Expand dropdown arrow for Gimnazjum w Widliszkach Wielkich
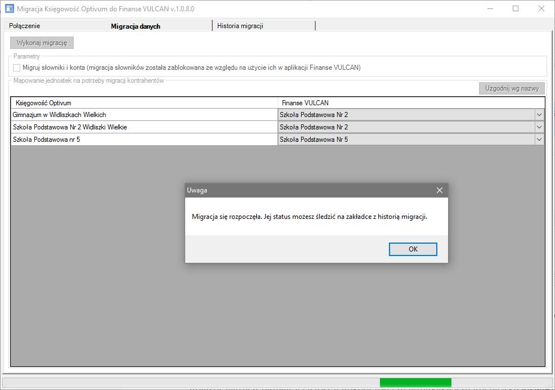The width and height of the screenshot is (555, 390). (x=539, y=115)
